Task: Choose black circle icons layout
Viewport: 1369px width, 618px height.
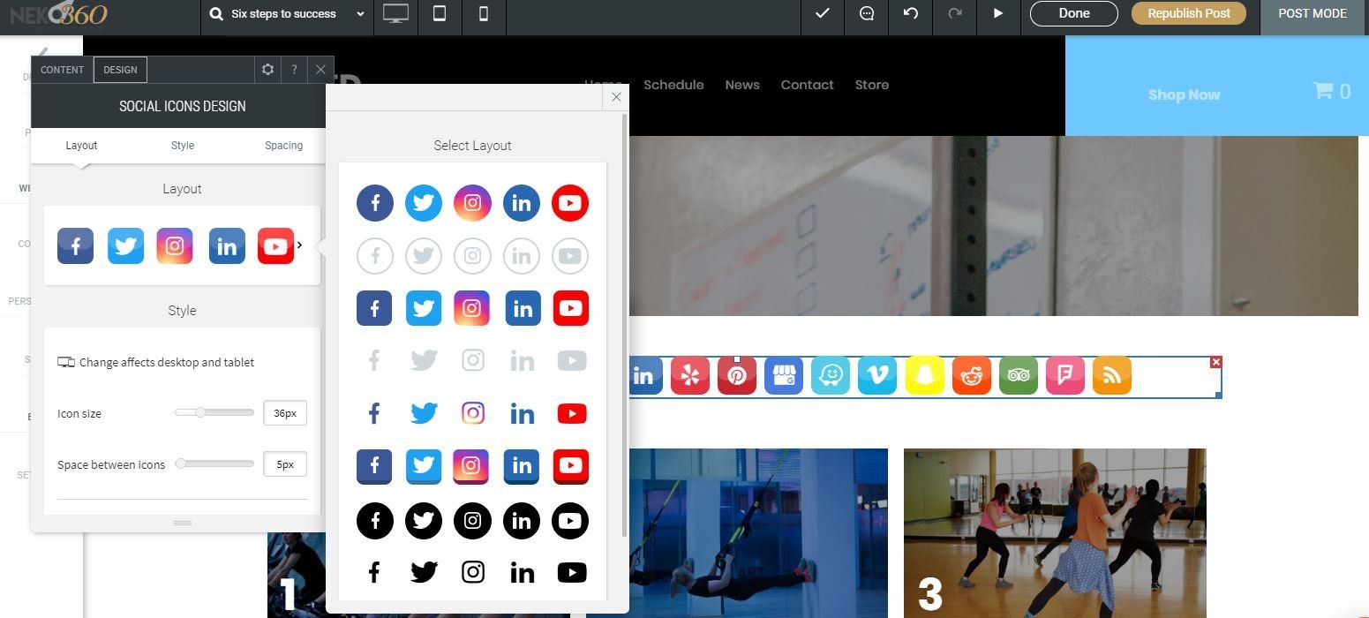Action: 472,521
